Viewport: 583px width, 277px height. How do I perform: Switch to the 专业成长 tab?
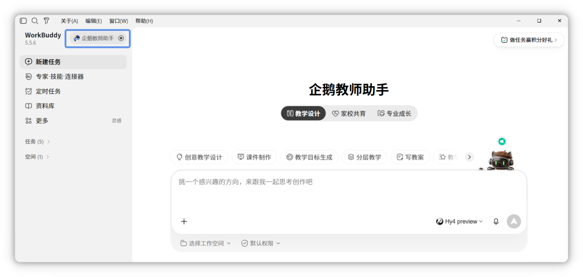pos(395,114)
